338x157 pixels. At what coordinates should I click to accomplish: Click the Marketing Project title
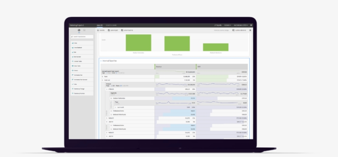pos(77,25)
